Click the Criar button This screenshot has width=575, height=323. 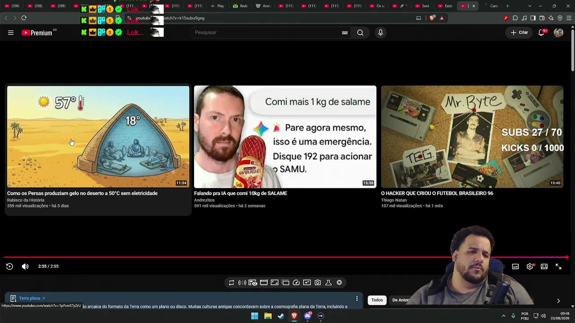(x=519, y=32)
